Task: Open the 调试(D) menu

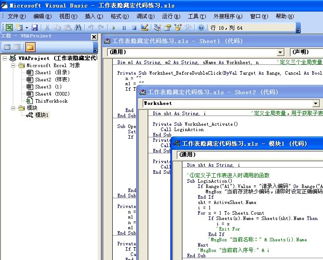Action: 146,16
